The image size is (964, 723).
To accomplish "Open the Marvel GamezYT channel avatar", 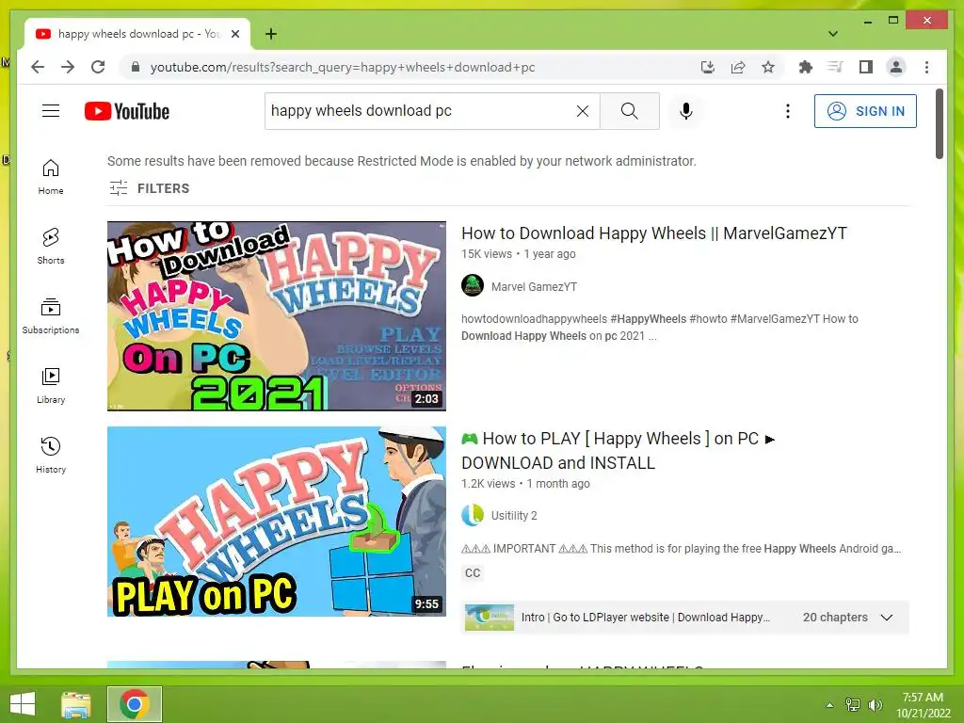I will 473,286.
